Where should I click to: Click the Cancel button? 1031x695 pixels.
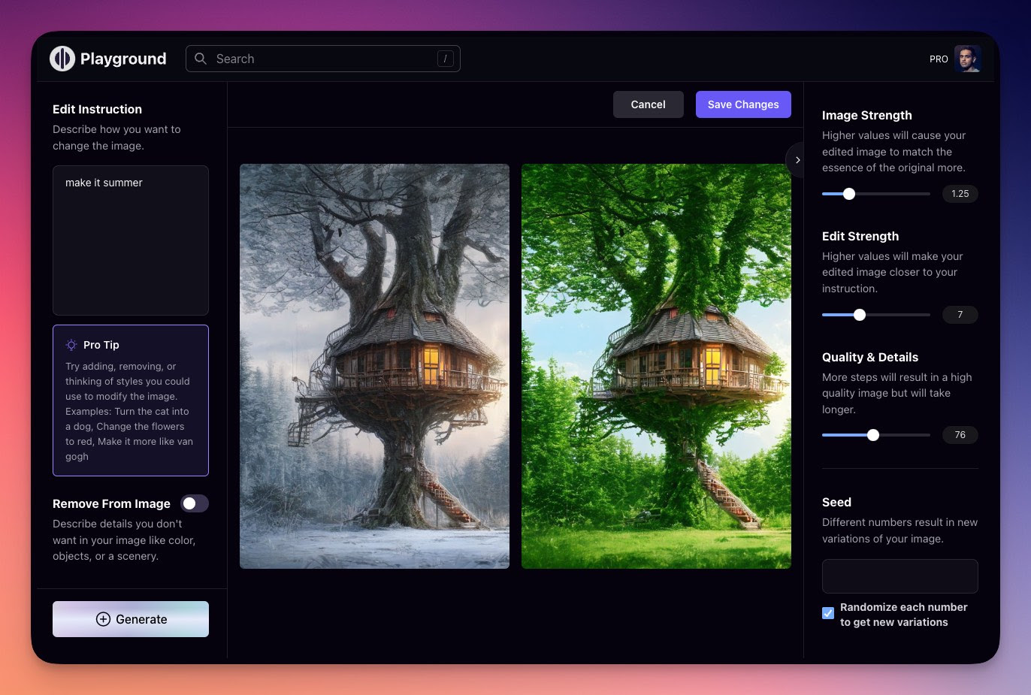(x=649, y=104)
